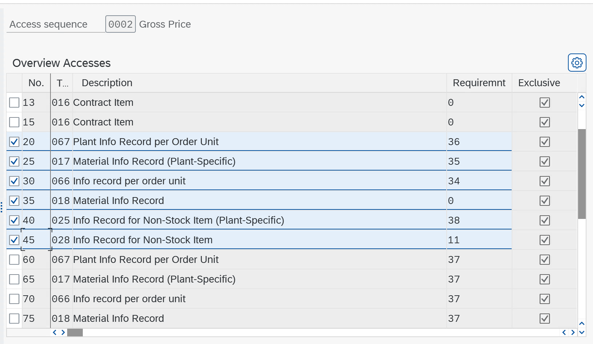Toggle Exclusive checkbox for access 60

544,260
